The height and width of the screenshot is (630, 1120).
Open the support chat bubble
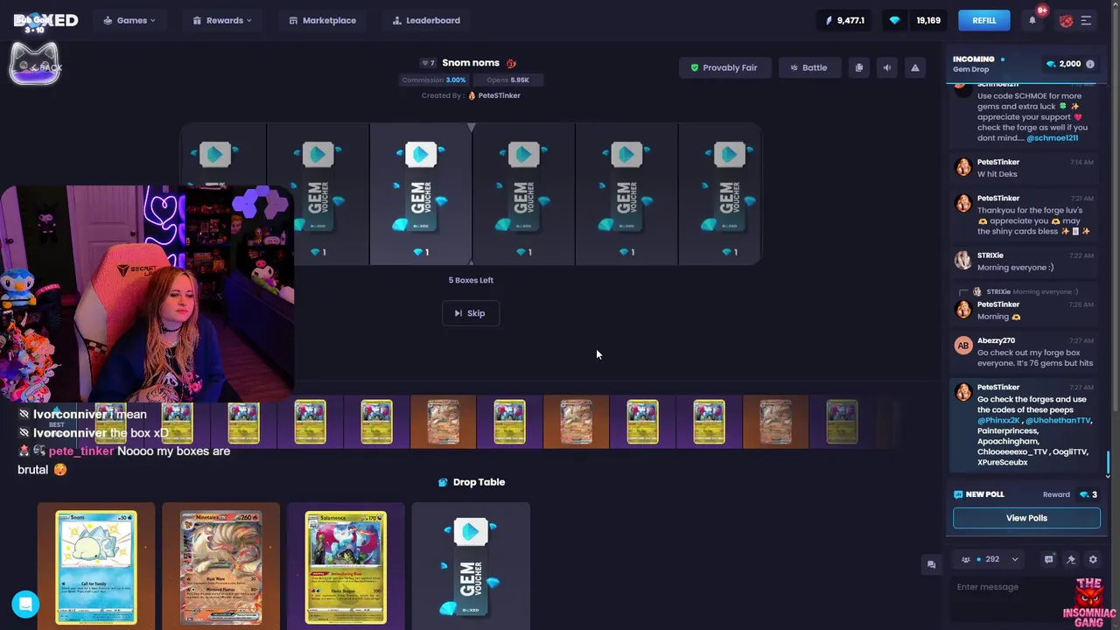point(25,604)
